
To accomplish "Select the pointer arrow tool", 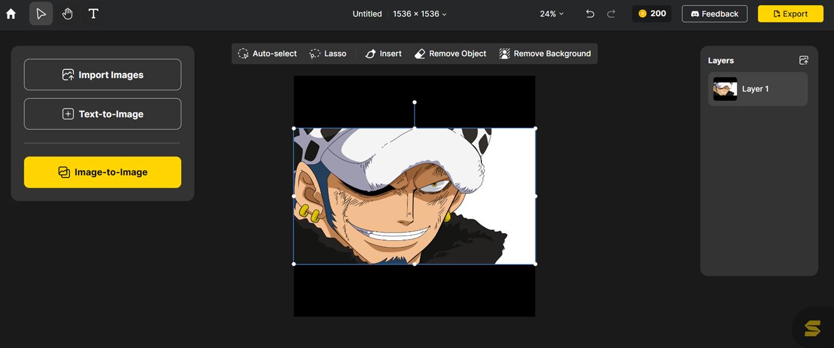I will tap(41, 14).
